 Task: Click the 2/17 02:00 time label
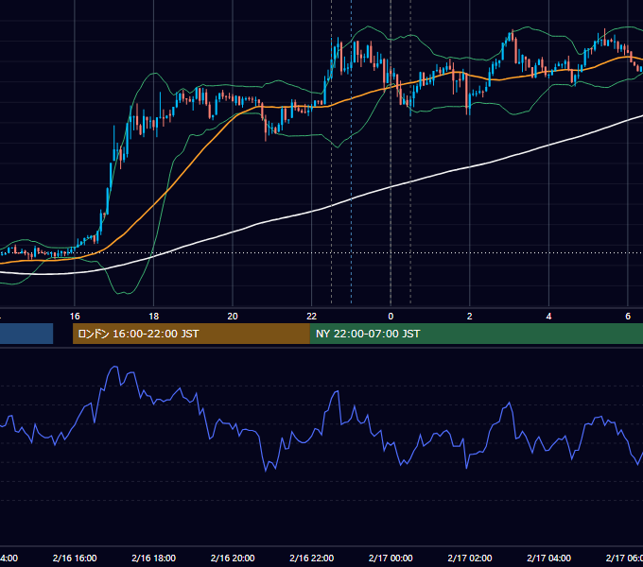[470, 558]
